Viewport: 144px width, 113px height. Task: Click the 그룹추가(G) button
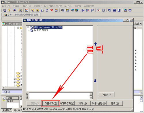click(x=51, y=103)
